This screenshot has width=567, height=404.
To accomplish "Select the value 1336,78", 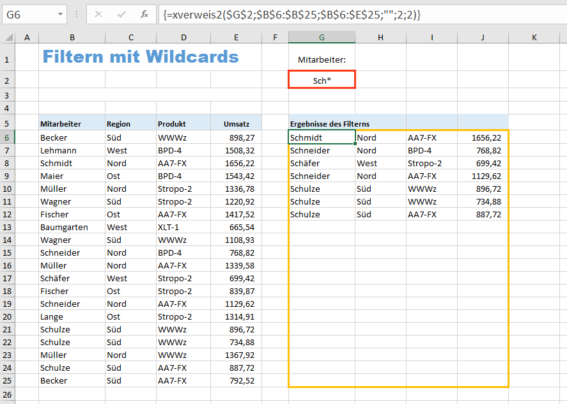I will (236, 189).
